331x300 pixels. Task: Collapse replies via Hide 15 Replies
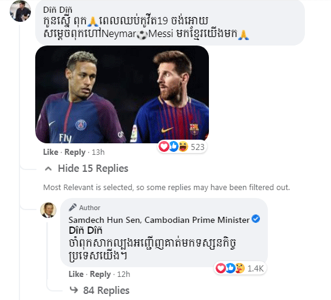click(93, 168)
